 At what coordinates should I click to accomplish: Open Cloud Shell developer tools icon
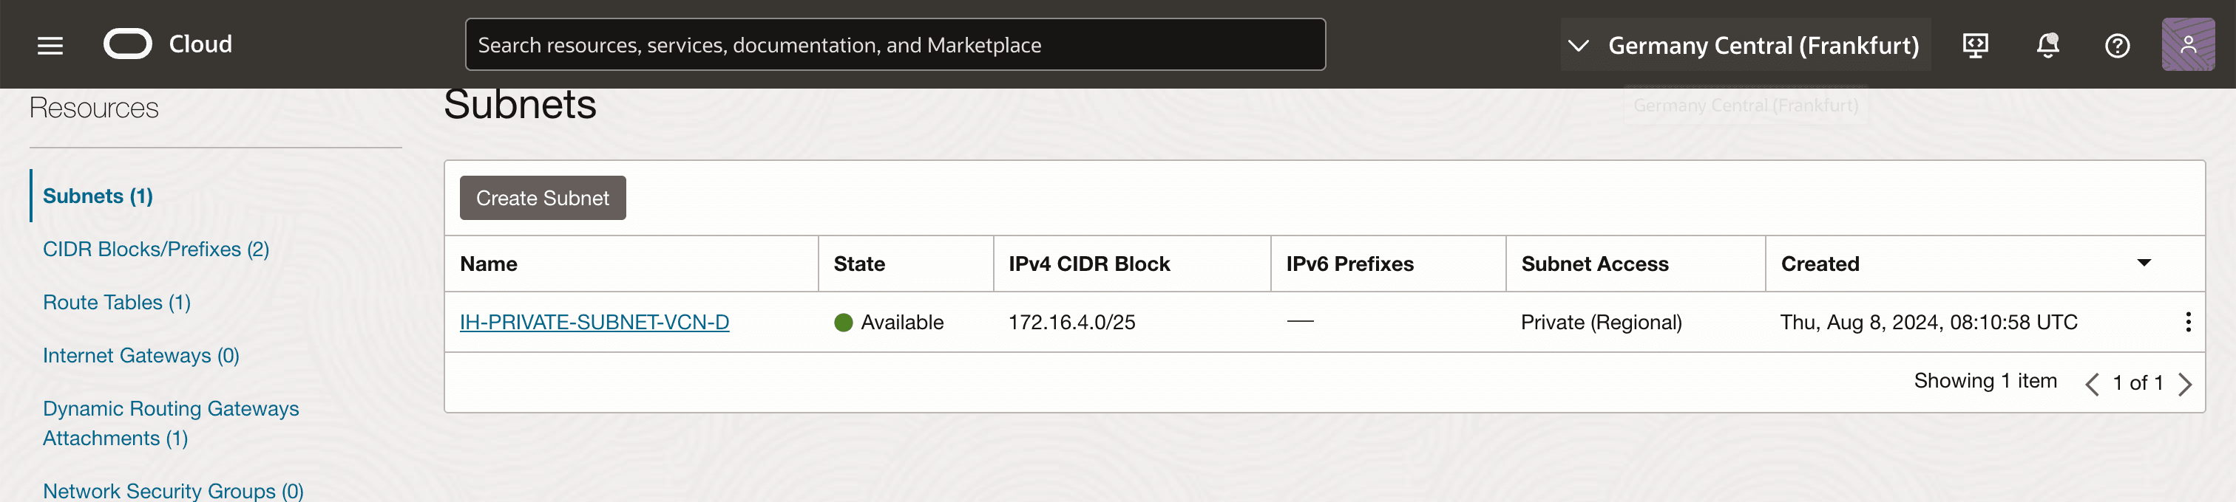1975,45
